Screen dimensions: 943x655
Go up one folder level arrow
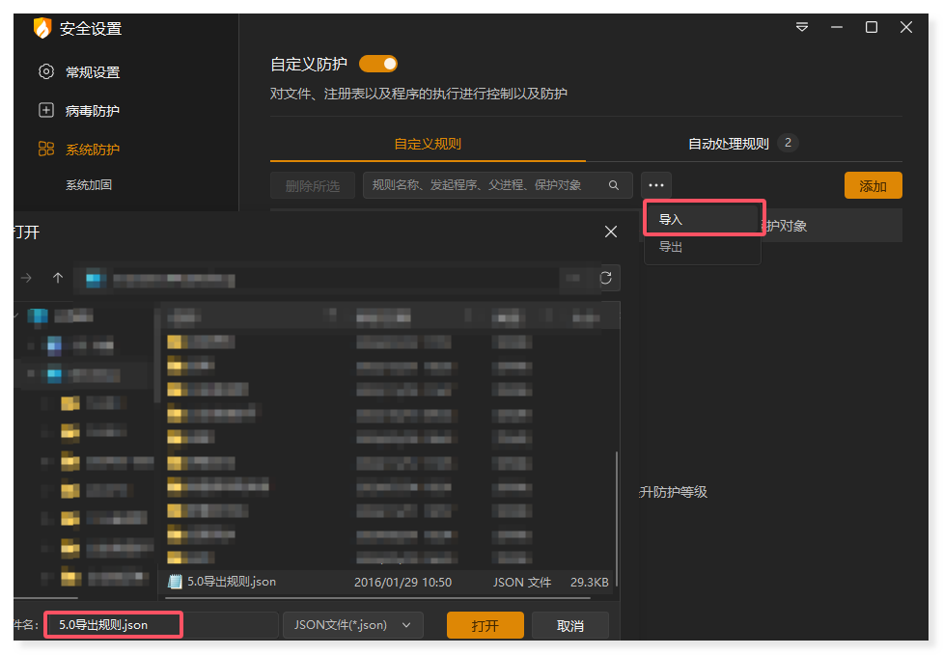click(x=58, y=278)
